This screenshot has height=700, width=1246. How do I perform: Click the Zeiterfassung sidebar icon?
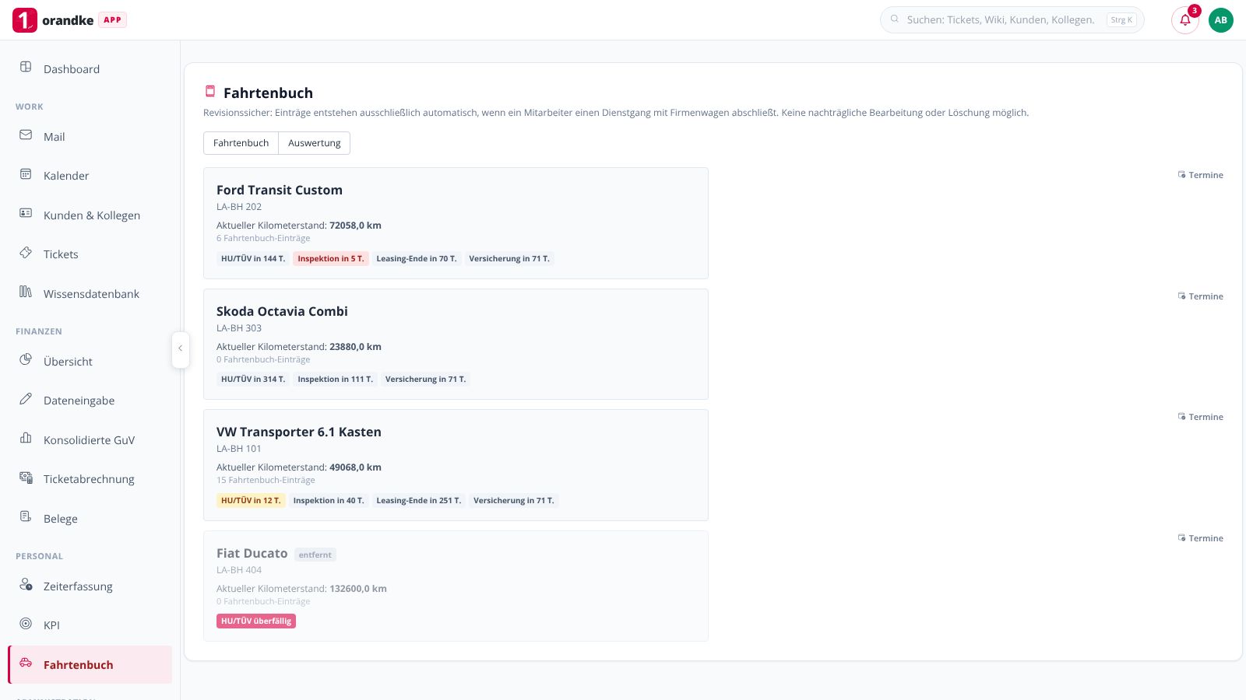pyautogui.click(x=26, y=584)
